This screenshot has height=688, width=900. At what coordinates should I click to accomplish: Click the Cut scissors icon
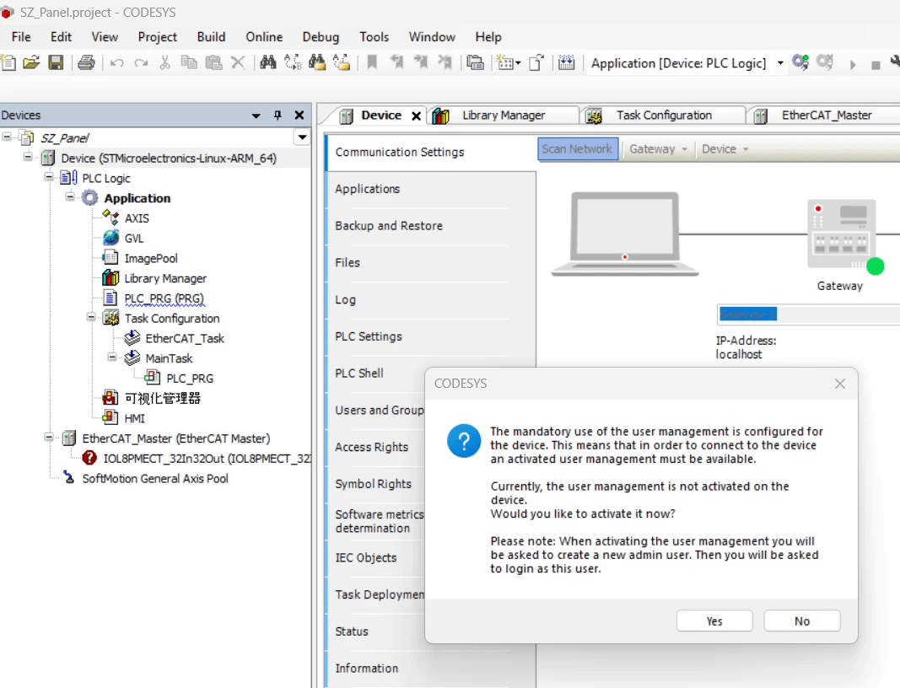pyautogui.click(x=164, y=62)
